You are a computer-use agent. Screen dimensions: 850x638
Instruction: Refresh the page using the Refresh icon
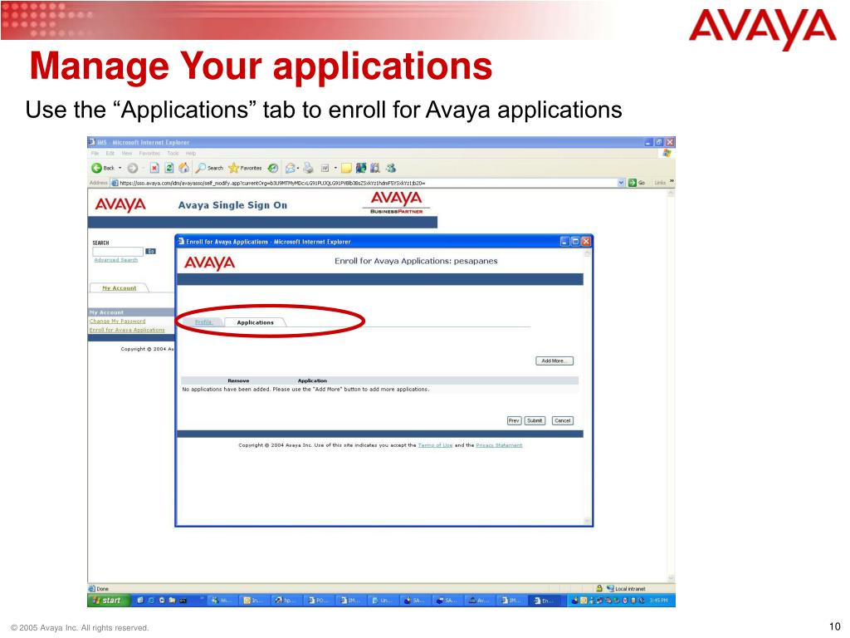click(x=169, y=168)
